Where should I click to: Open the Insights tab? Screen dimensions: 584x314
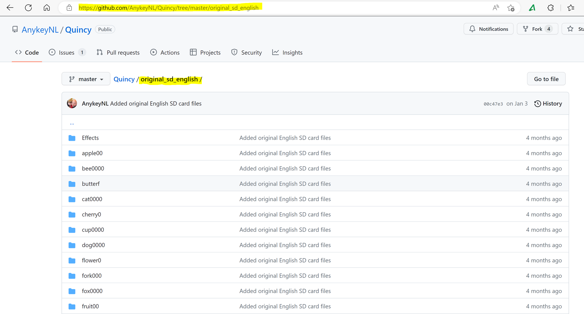[x=287, y=53]
